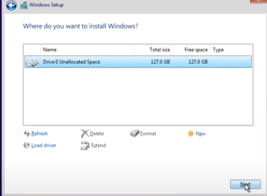Click the 127.0 GB free space value
This screenshot has width=267, height=196.
click(198, 62)
